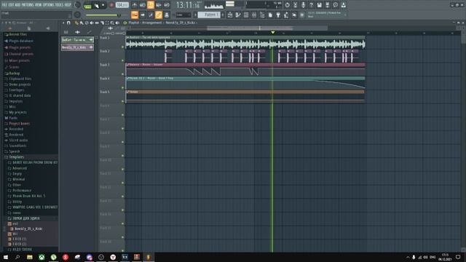Viewport: 466px width, 262px height.
Task: Mute Track 4 using its green dot
Action: pos(123,88)
